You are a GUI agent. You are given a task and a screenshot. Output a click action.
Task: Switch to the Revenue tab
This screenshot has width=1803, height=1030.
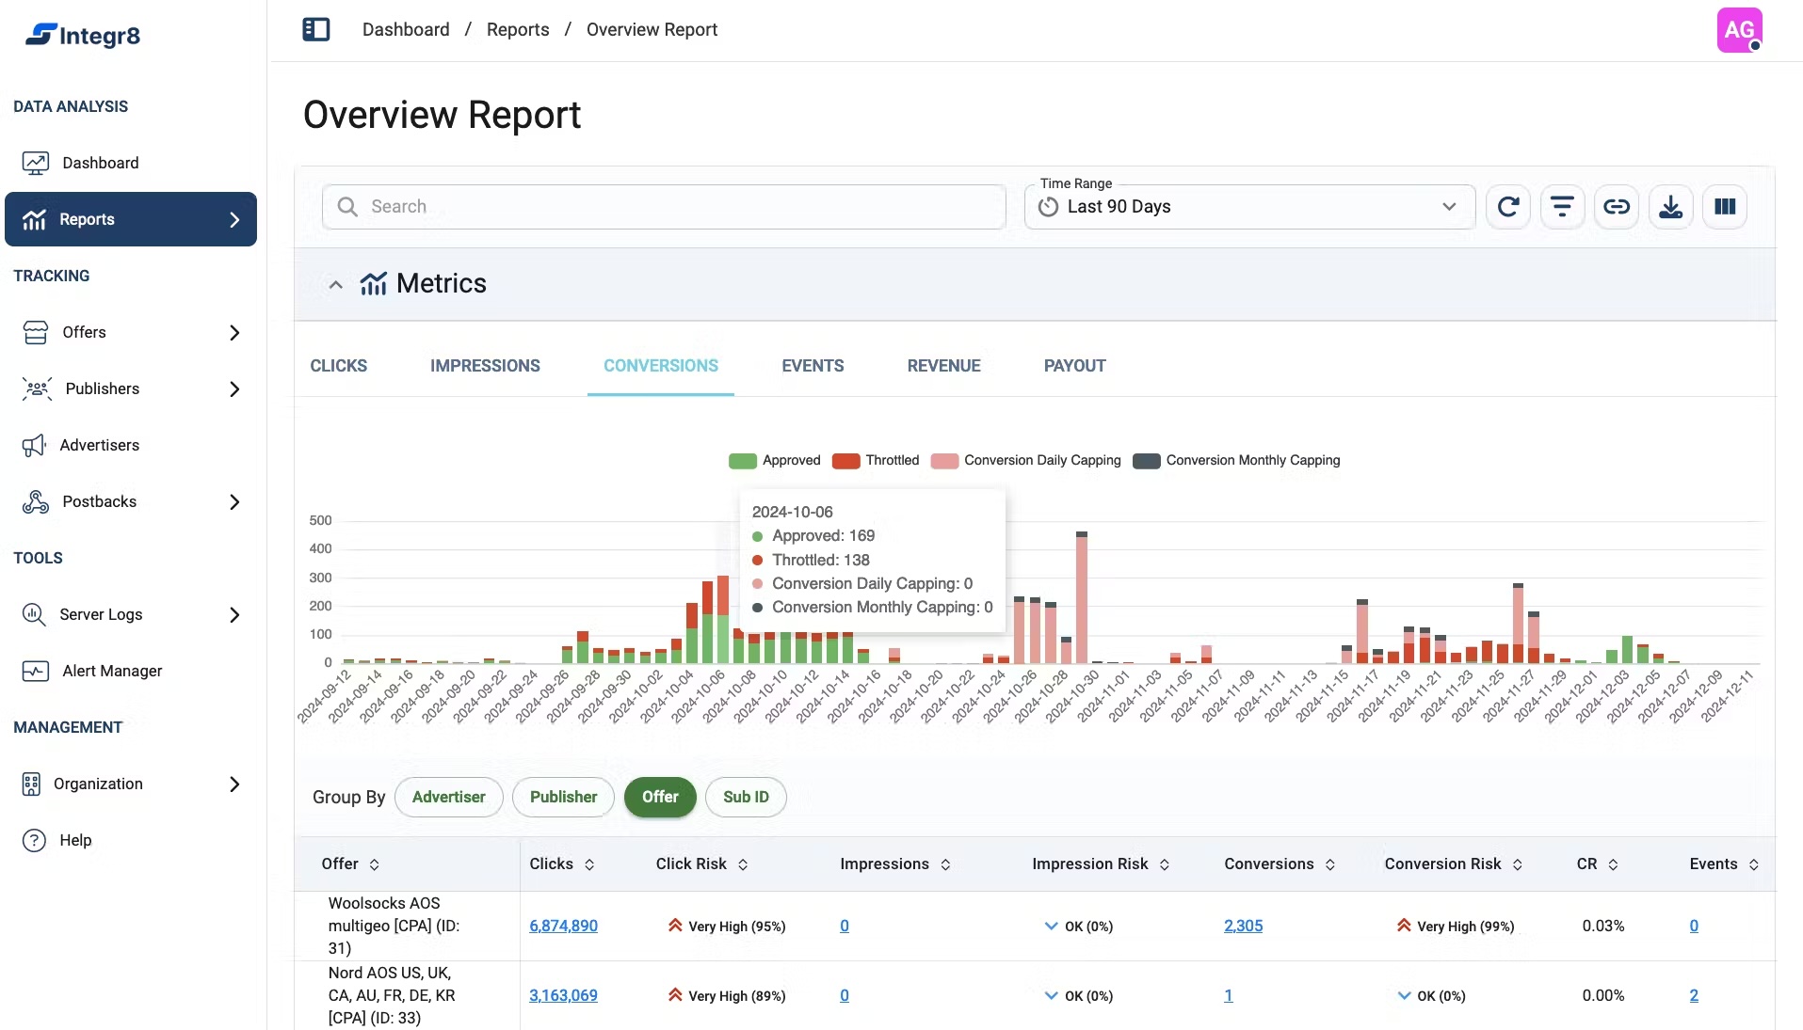pos(943,366)
